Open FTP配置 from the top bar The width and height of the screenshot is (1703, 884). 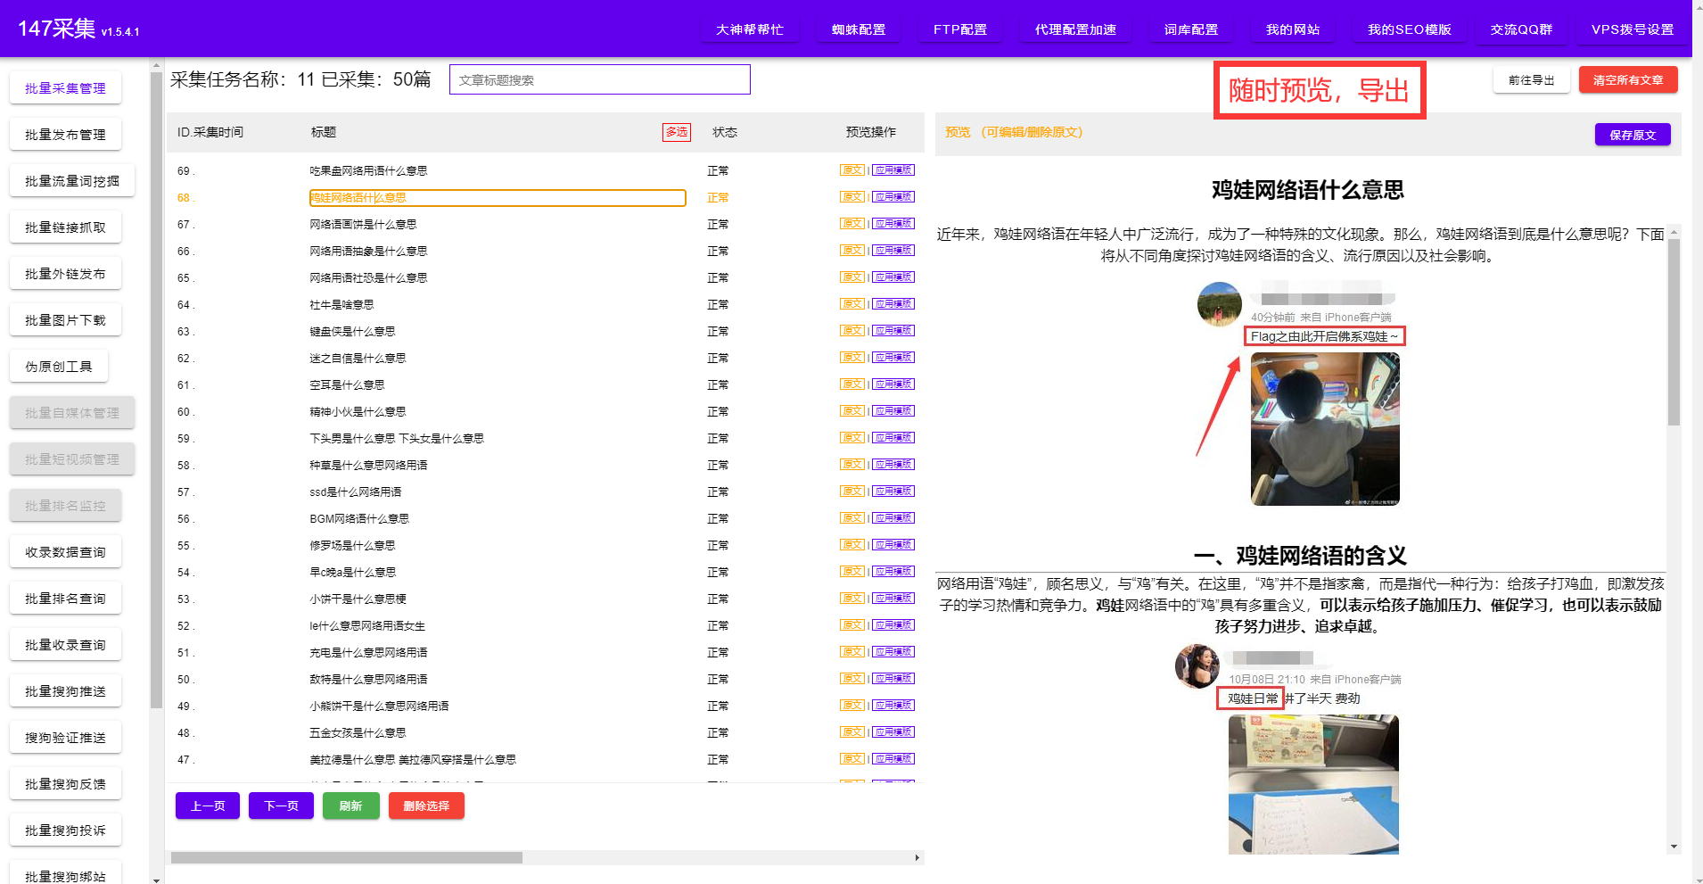pos(960,29)
